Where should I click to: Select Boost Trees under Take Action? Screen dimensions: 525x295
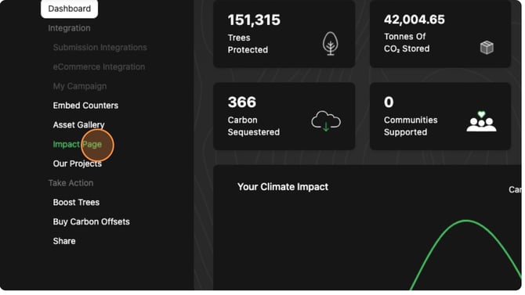(x=76, y=203)
